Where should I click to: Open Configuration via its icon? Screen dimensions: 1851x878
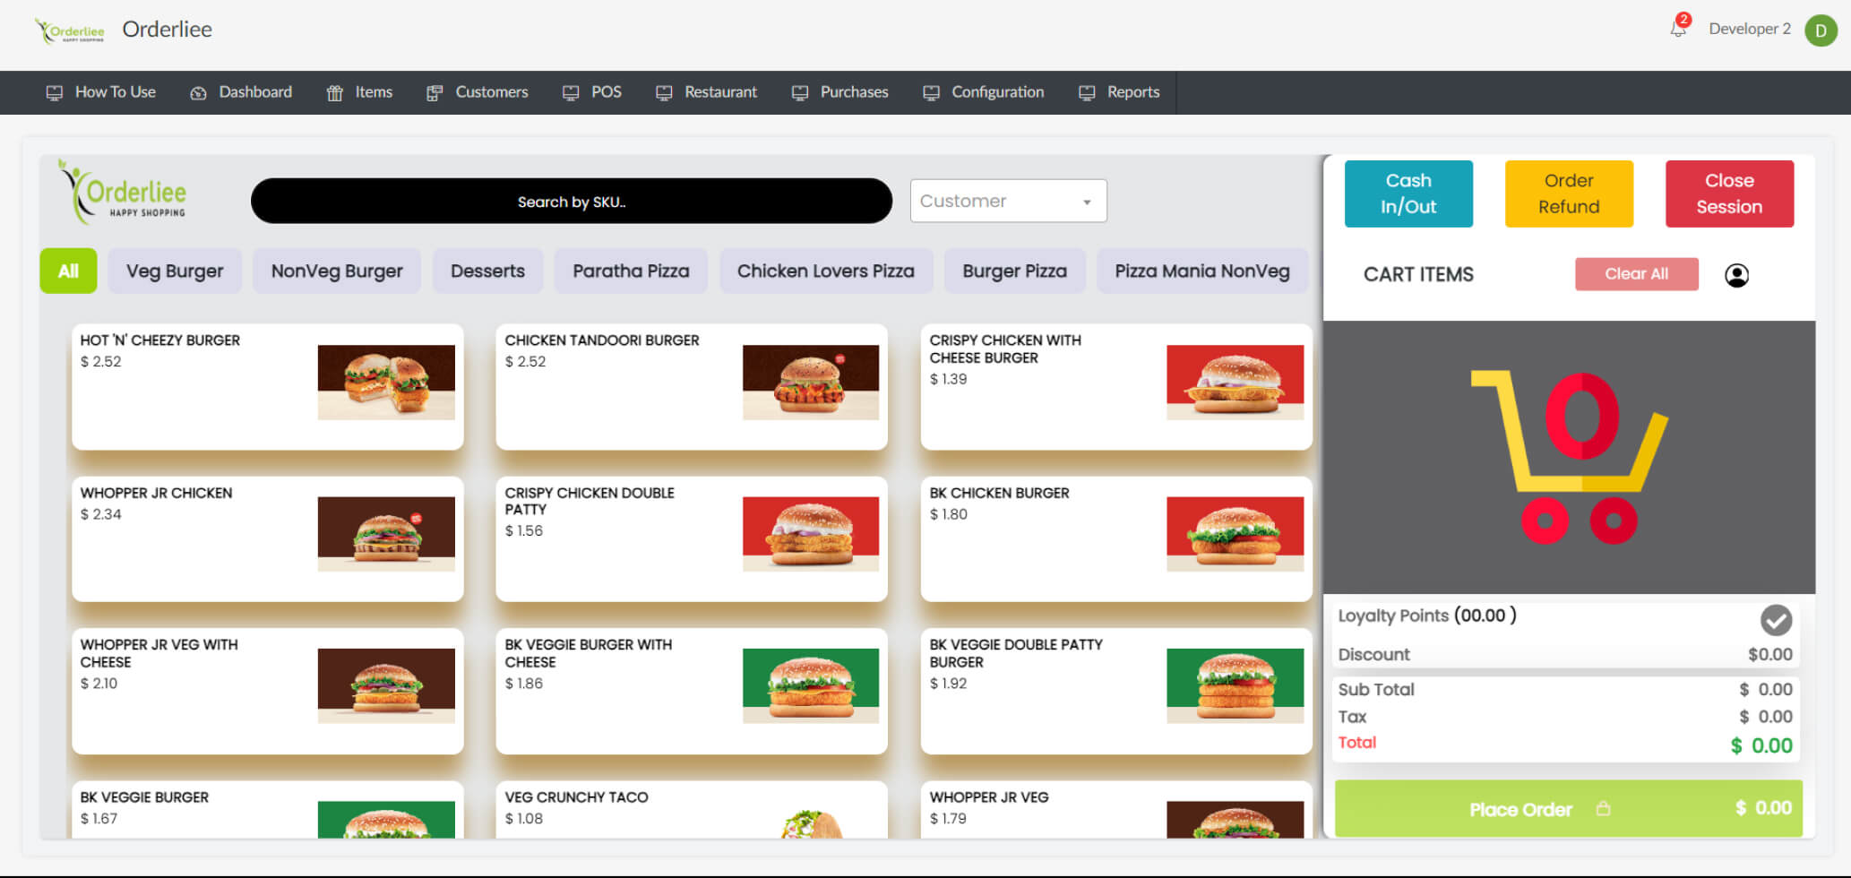pos(930,91)
